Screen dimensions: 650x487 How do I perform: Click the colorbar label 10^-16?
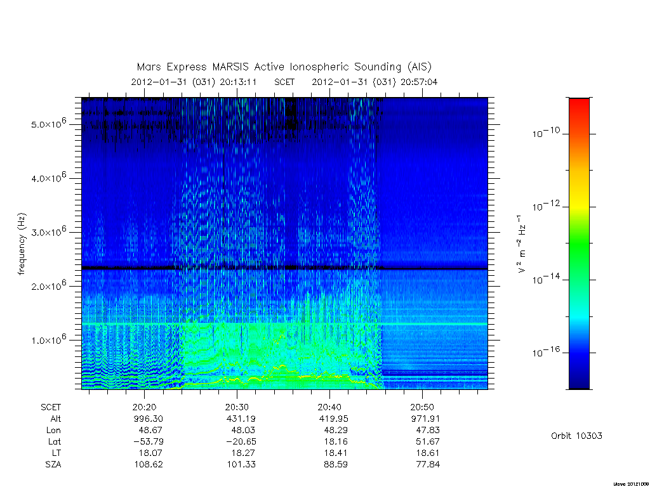[546, 352]
